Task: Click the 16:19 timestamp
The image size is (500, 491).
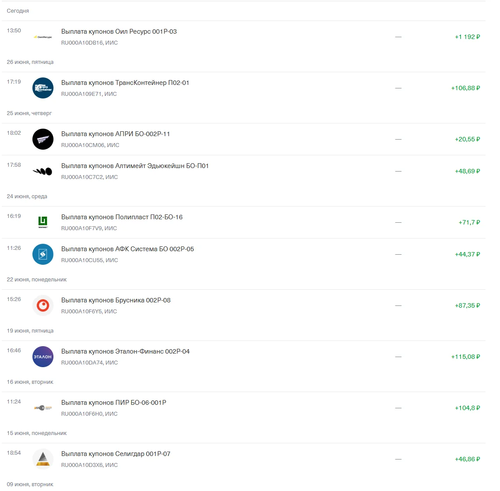Action: click(x=14, y=216)
